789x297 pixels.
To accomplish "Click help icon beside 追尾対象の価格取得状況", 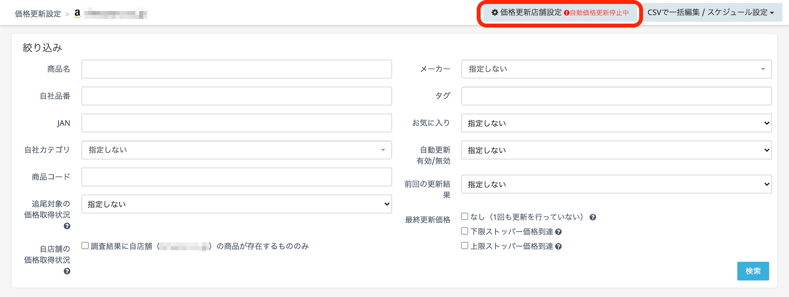I will coord(67,226).
